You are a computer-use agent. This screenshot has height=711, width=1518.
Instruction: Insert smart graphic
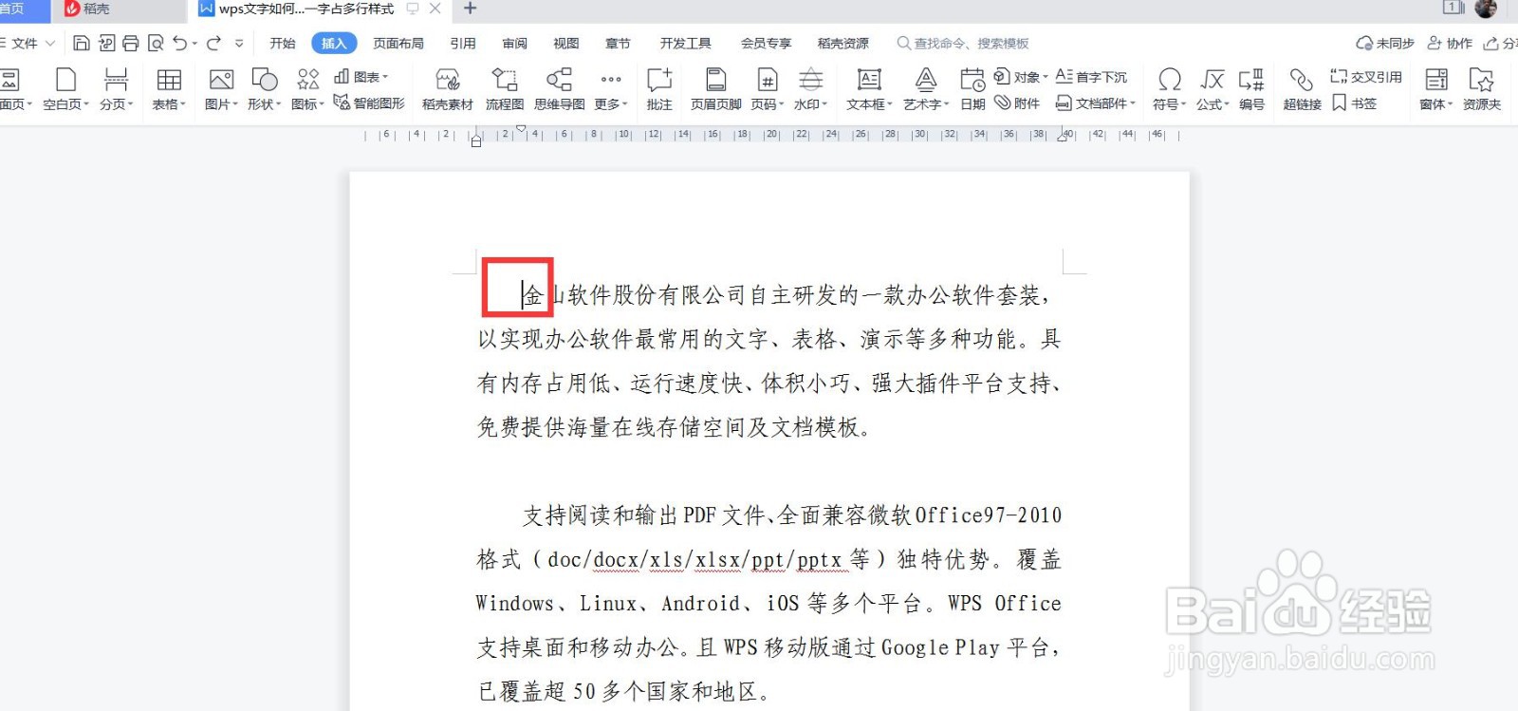[x=369, y=103]
